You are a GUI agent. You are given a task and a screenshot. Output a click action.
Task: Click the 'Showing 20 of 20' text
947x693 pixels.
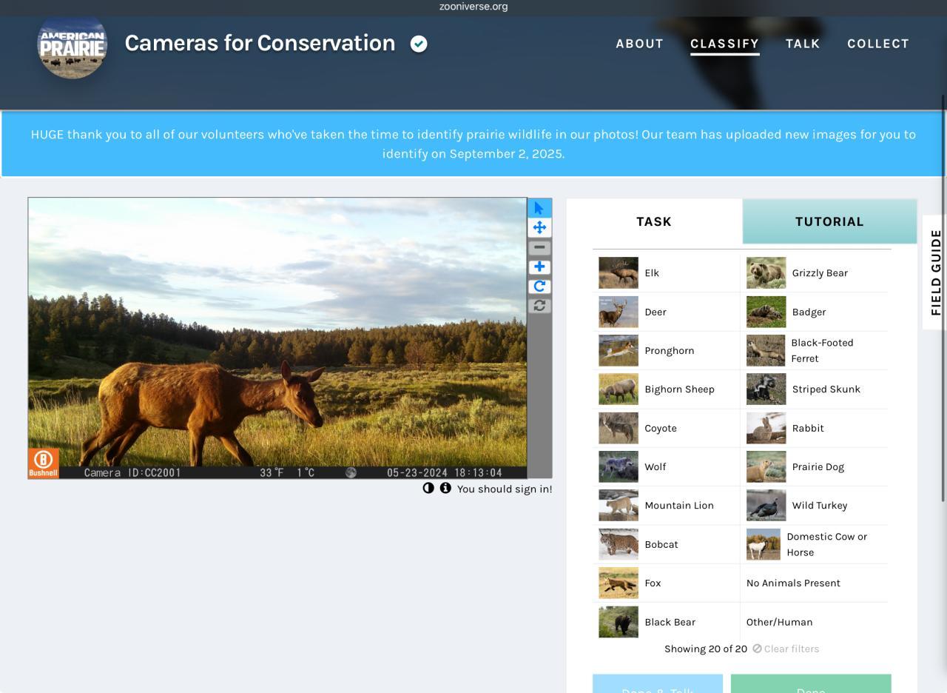click(706, 649)
